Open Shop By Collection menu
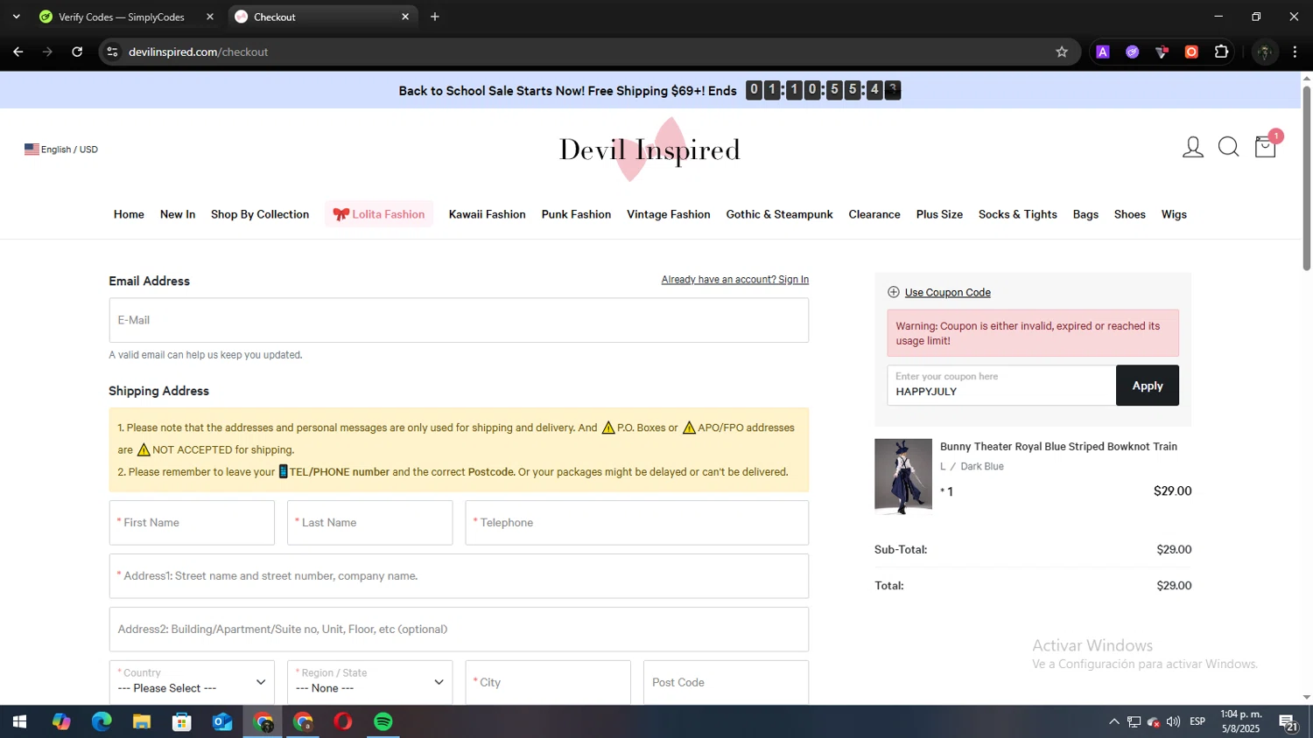This screenshot has width=1313, height=738. (x=260, y=214)
